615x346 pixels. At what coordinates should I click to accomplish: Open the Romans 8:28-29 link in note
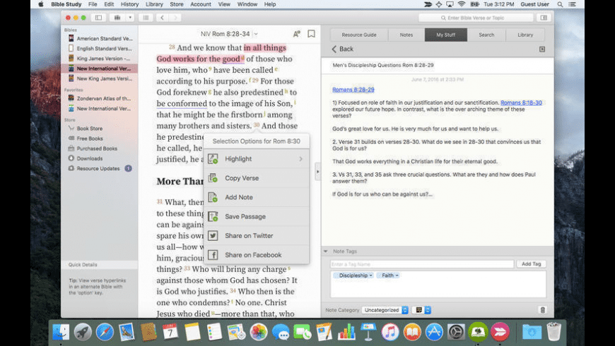coord(353,90)
